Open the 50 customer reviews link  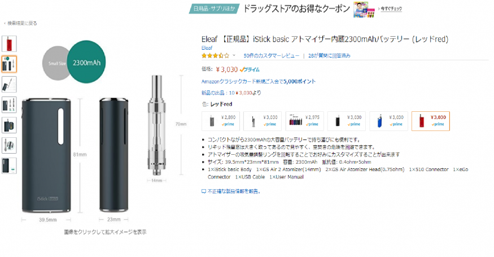pyautogui.click(x=271, y=55)
